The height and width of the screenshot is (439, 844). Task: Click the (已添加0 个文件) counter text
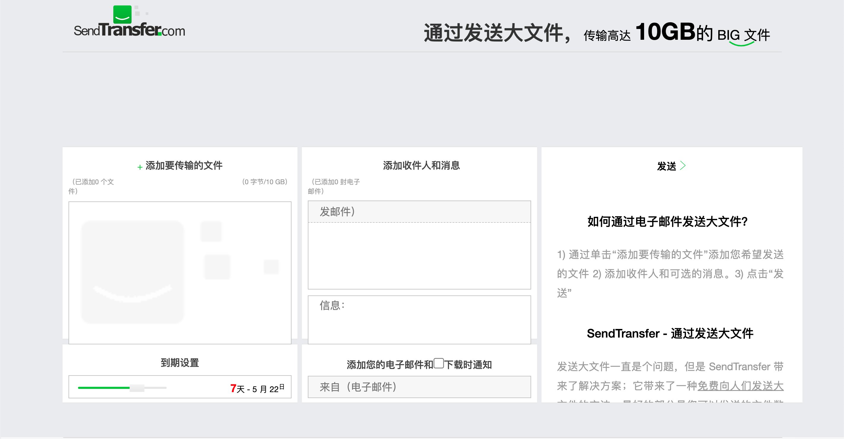[x=91, y=186]
